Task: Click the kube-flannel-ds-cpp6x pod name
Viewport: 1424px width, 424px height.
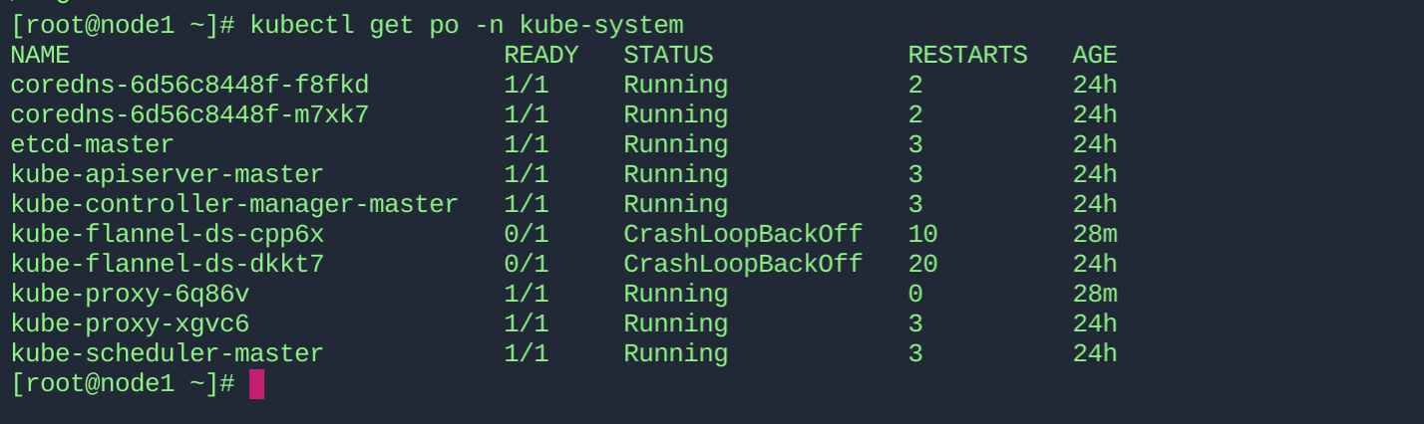Action: pyautogui.click(x=167, y=235)
